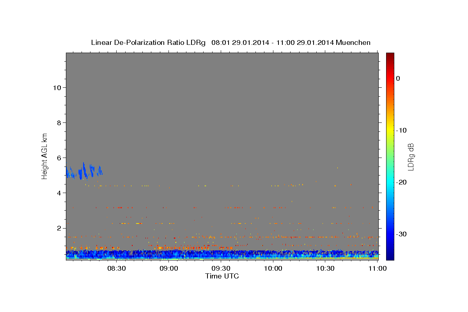
Task: Click the dark red top of colorbar
Action: [x=390, y=56]
